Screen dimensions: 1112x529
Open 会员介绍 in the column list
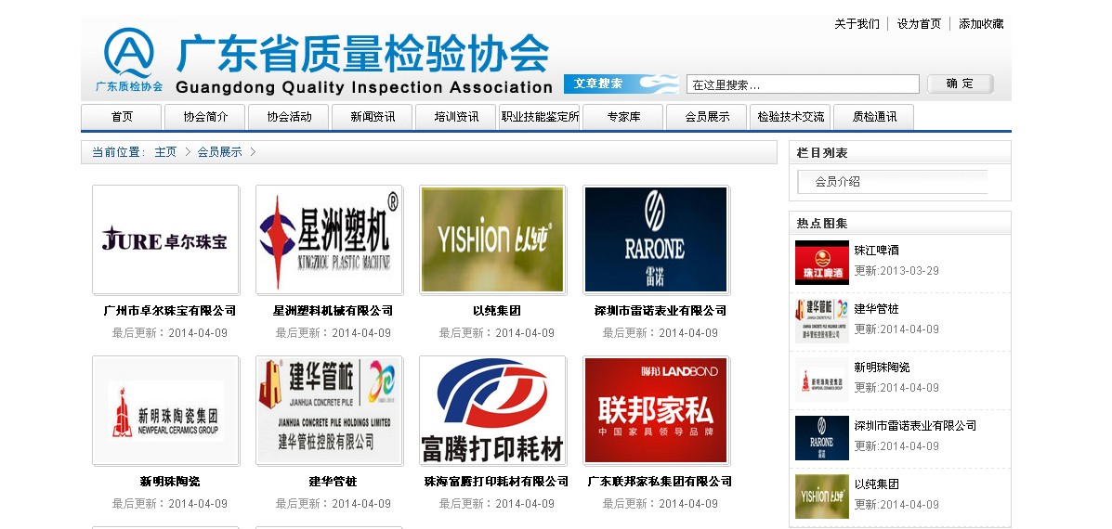click(x=838, y=182)
